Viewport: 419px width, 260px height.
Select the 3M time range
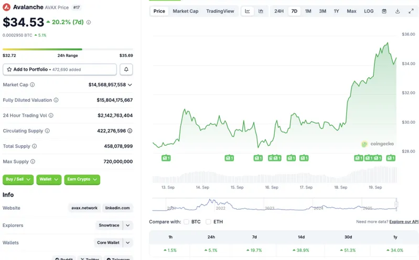coord(323,11)
